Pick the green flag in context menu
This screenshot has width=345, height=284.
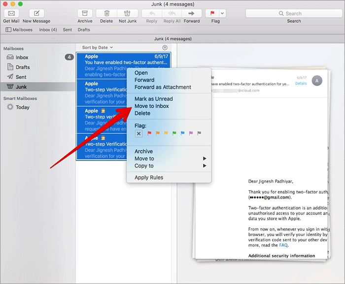174,133
